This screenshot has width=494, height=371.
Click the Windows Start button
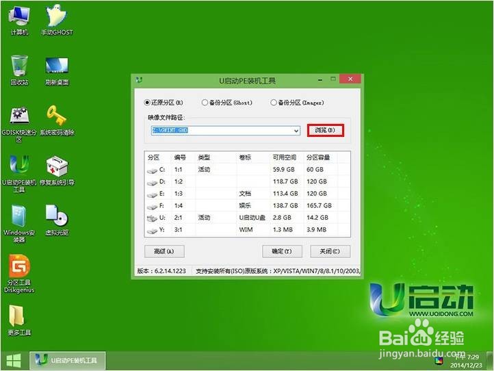14,361
